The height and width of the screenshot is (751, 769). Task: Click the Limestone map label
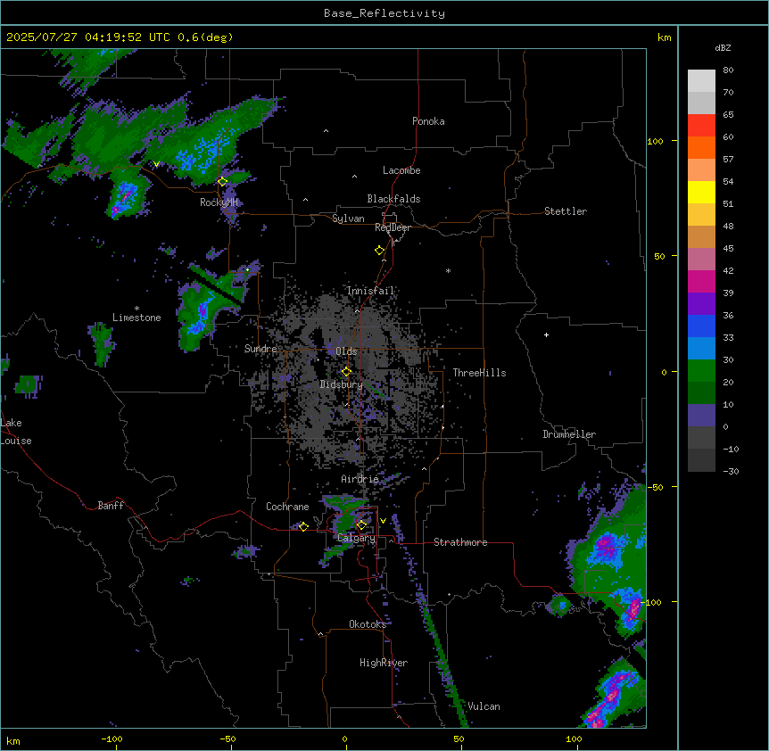[x=136, y=318]
